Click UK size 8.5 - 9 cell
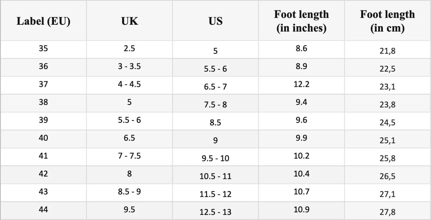The width and height of the screenshot is (431, 220). click(x=129, y=192)
